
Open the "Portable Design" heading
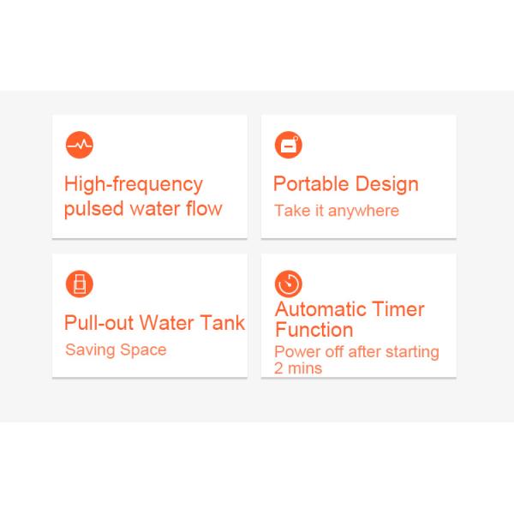[345, 184]
